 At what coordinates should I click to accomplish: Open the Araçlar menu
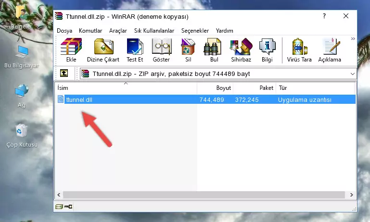[118, 31]
